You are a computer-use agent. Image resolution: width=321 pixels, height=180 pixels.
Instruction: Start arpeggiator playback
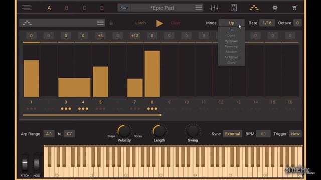click(159, 23)
